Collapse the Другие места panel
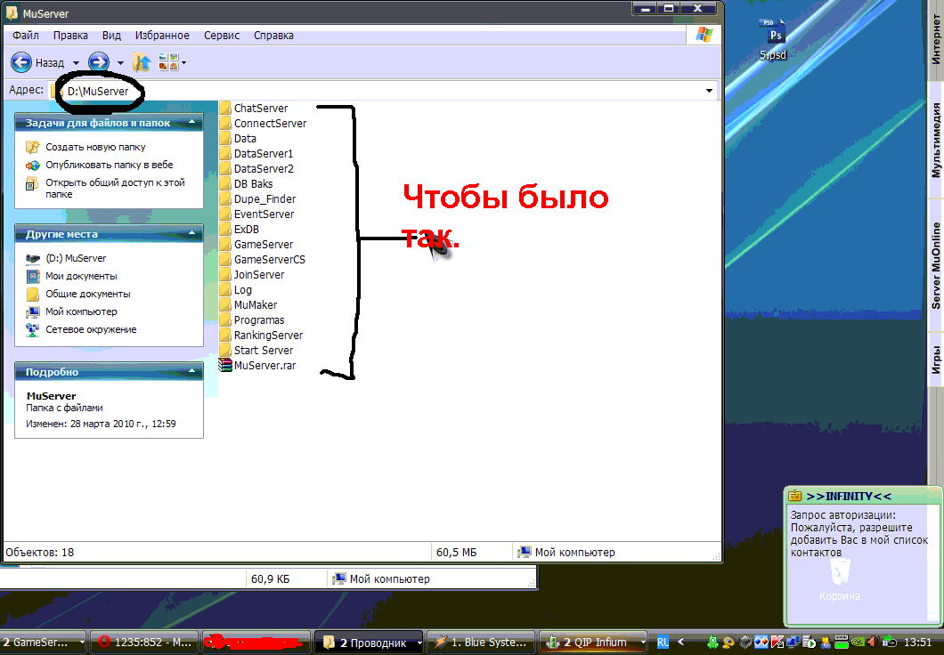 coord(191,235)
